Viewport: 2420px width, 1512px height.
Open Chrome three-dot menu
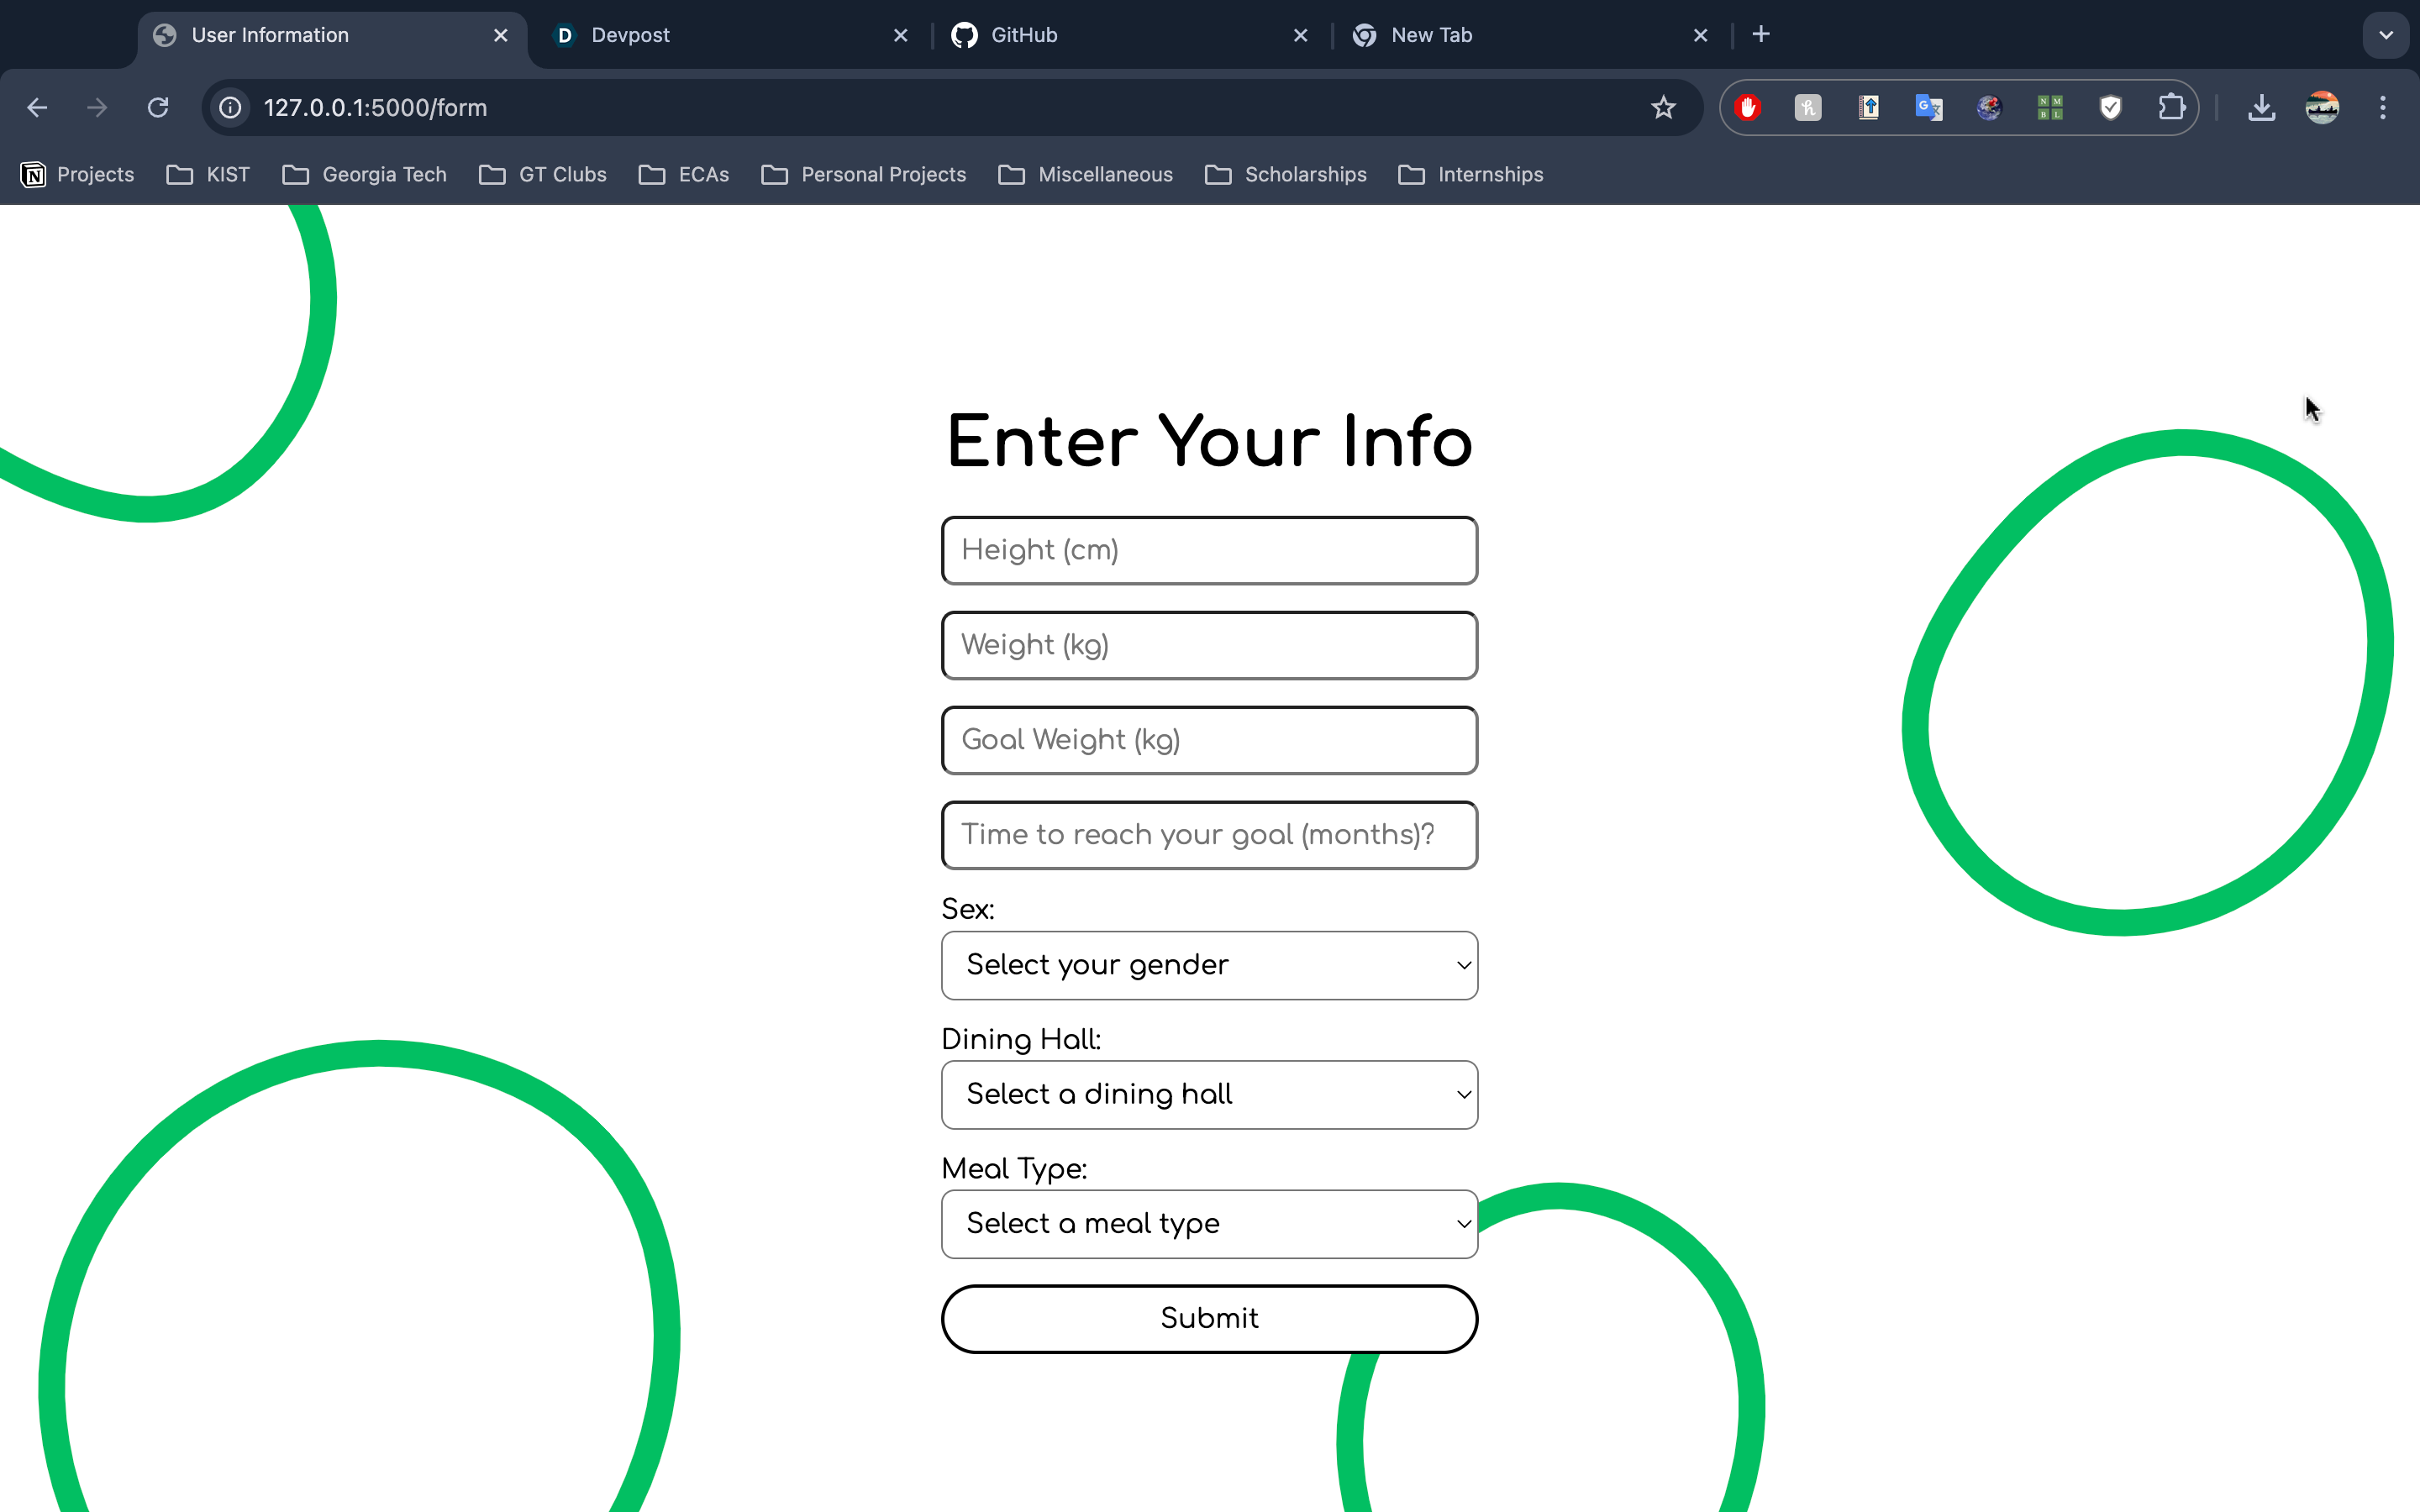[x=2382, y=107]
